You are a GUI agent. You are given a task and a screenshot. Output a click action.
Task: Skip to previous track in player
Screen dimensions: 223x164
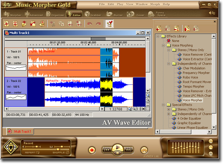point(107,150)
